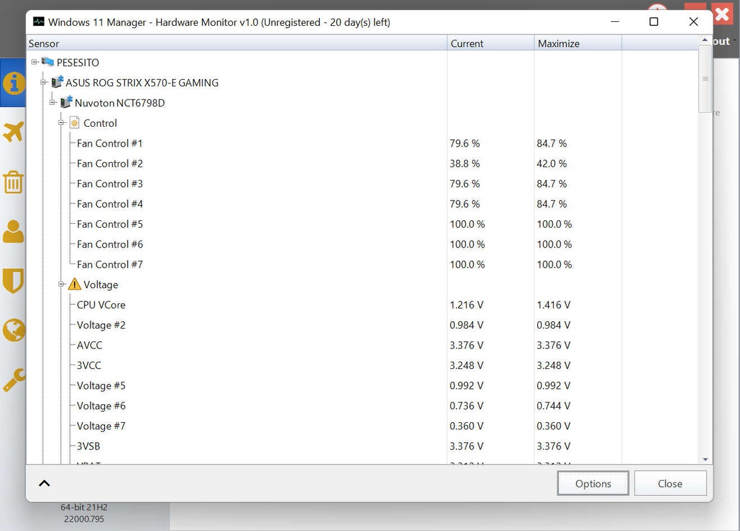Click the 42.0 % maximum fan value
Image resolution: width=740 pixels, height=531 pixels.
pyautogui.click(x=552, y=163)
